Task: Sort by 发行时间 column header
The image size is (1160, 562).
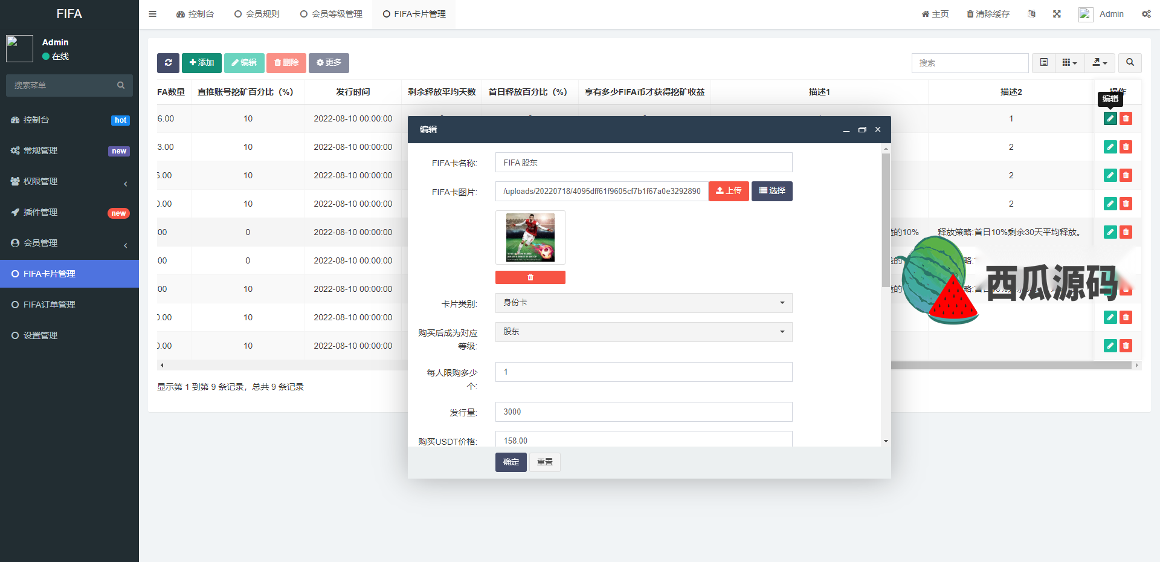Action: [353, 92]
